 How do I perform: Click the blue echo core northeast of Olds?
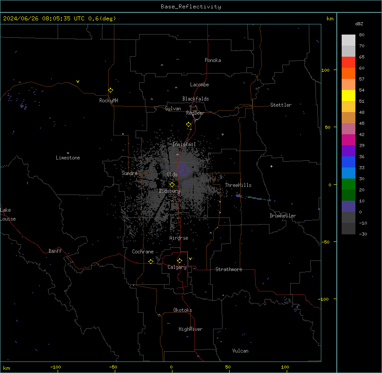pyautogui.click(x=183, y=168)
